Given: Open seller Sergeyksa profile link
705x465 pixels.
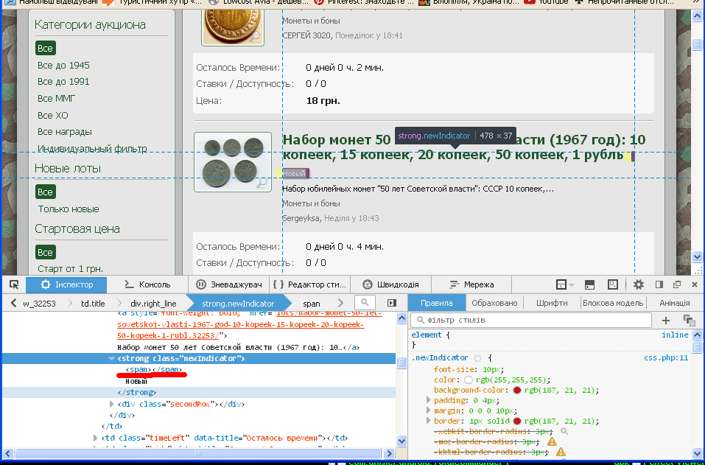Looking at the screenshot, I should (301, 218).
